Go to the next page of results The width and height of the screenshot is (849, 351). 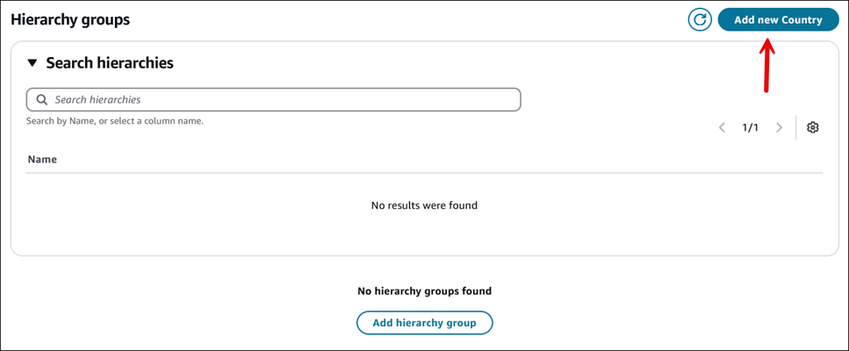pyautogui.click(x=779, y=127)
